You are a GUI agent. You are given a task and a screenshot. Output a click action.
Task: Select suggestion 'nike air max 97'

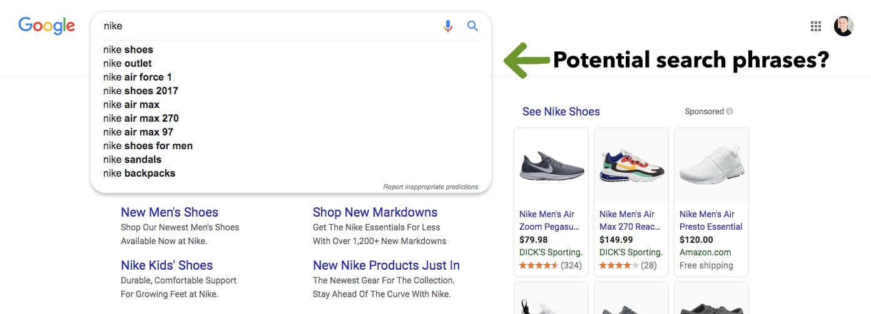click(138, 132)
